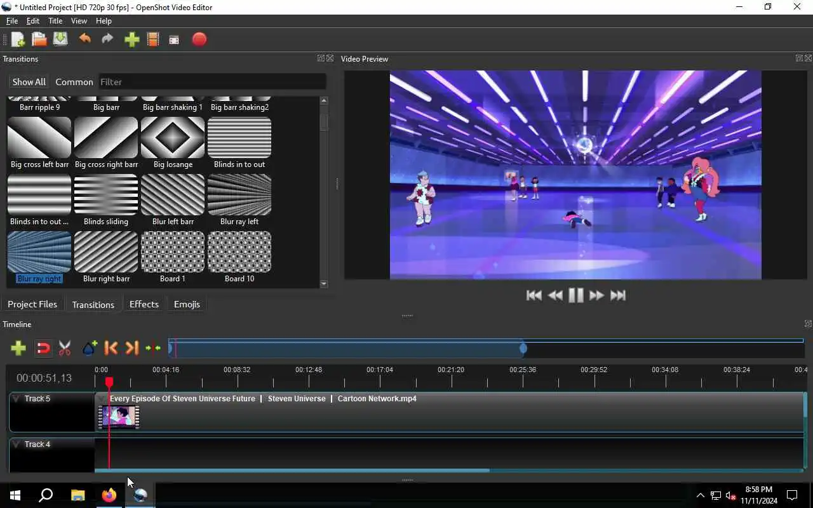This screenshot has height=508, width=813.
Task: Switch to the Effects tab
Action: coord(144,304)
